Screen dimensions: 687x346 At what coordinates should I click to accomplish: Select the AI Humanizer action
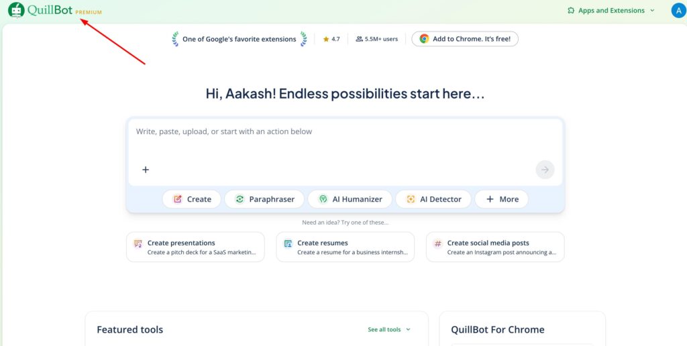(350, 199)
